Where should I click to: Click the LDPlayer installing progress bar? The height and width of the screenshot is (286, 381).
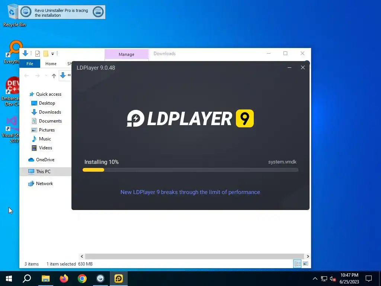[x=190, y=170]
